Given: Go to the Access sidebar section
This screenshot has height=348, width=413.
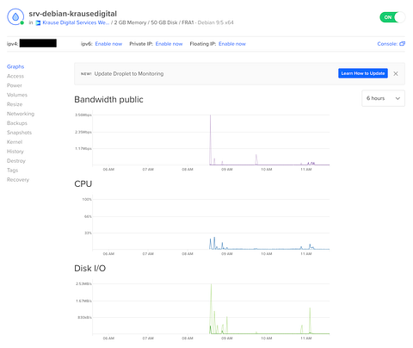Looking at the screenshot, I should click(15, 76).
